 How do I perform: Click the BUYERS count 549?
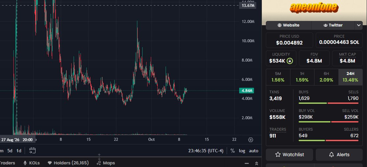pyautogui.click(x=303, y=136)
